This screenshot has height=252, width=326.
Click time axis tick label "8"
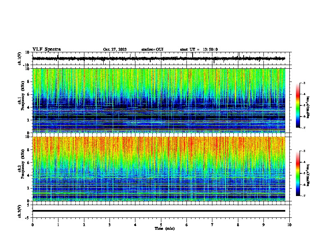tap(238, 225)
